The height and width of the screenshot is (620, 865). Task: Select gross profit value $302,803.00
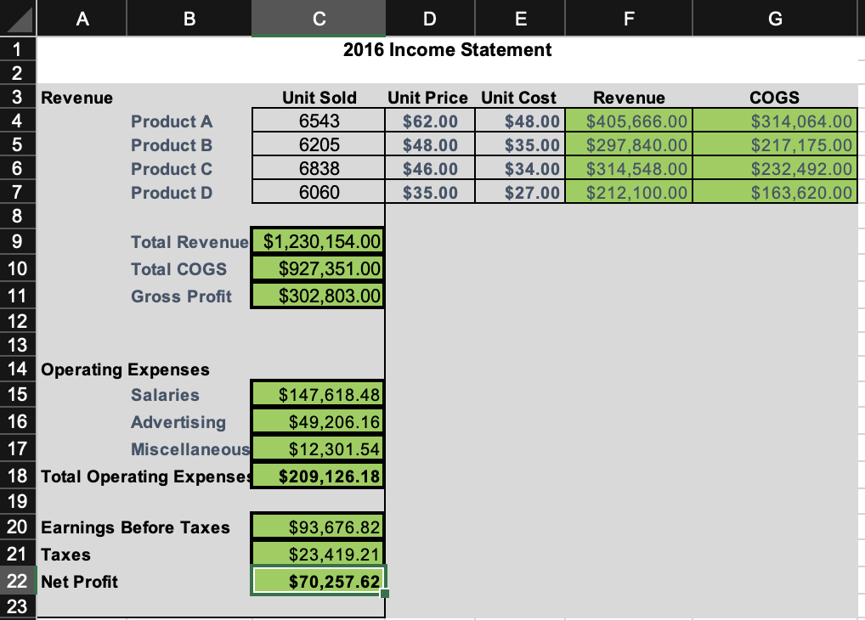coord(319,296)
